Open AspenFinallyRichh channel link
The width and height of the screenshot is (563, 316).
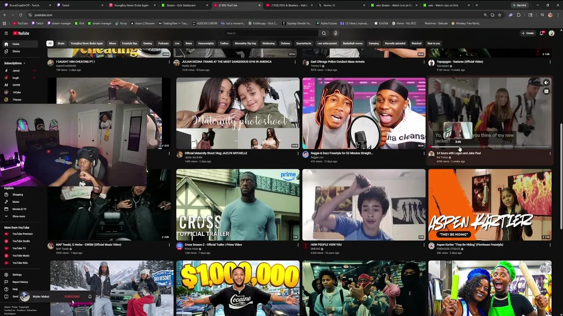[66, 66]
